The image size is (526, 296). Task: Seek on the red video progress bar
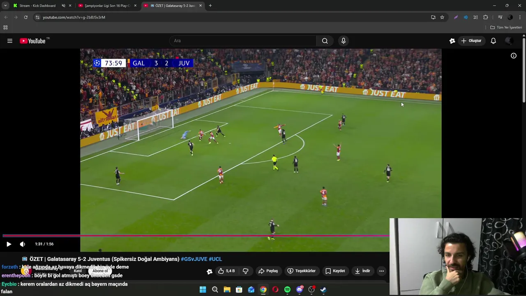click(196, 236)
